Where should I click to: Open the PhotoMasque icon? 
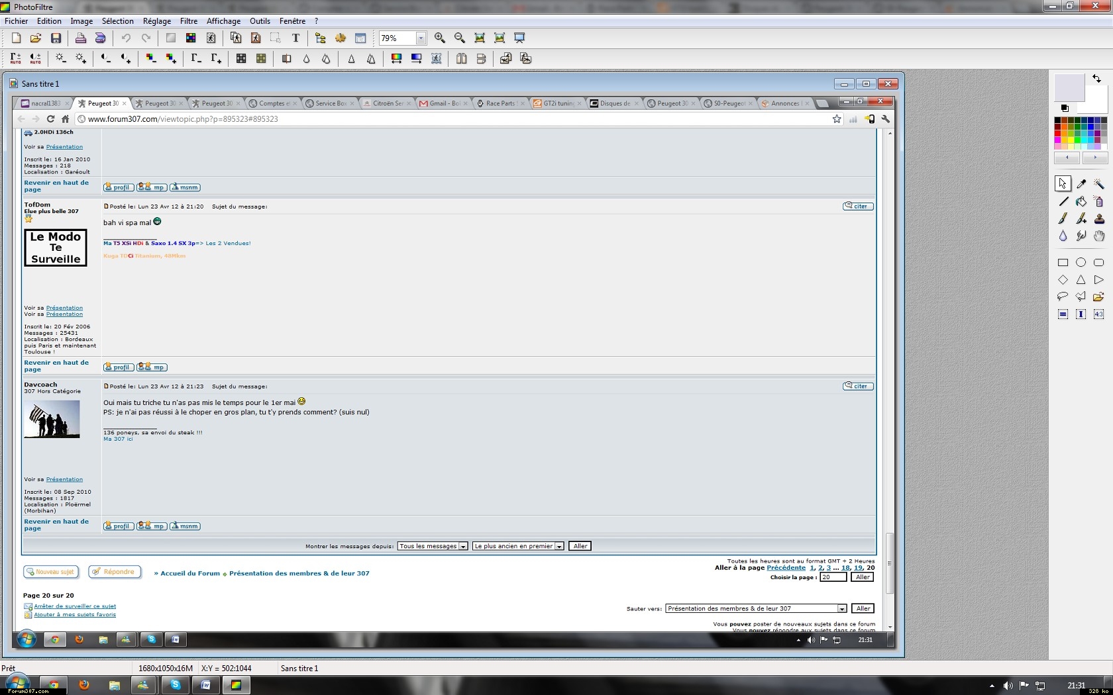pyautogui.click(x=437, y=58)
